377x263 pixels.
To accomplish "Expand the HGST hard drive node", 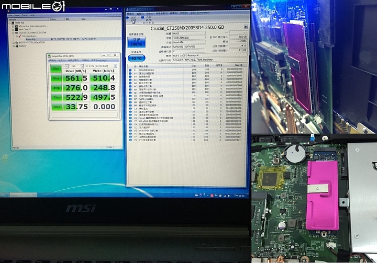I will coord(13,42).
